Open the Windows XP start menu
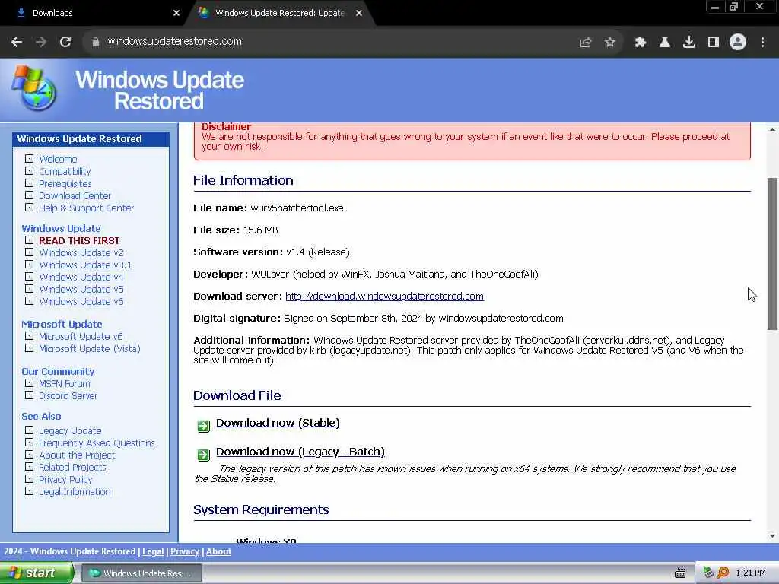This screenshot has width=779, height=584. coord(36,573)
